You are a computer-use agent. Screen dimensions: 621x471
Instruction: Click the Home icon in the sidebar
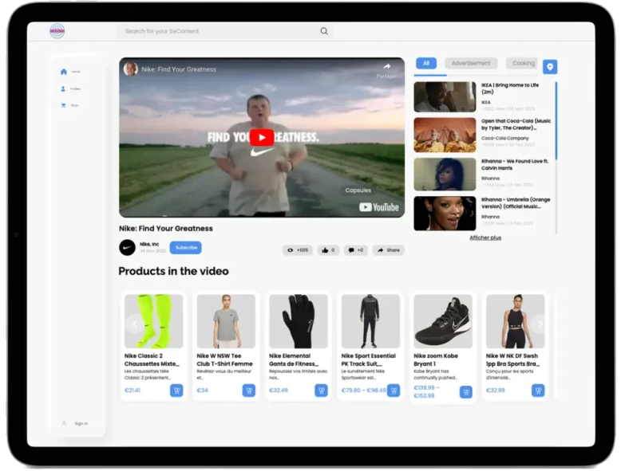64,72
